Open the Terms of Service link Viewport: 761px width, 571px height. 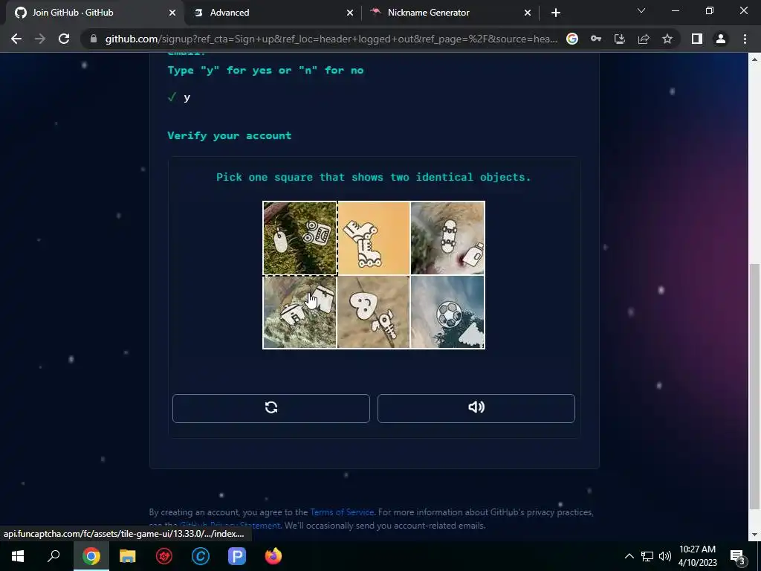(x=342, y=512)
